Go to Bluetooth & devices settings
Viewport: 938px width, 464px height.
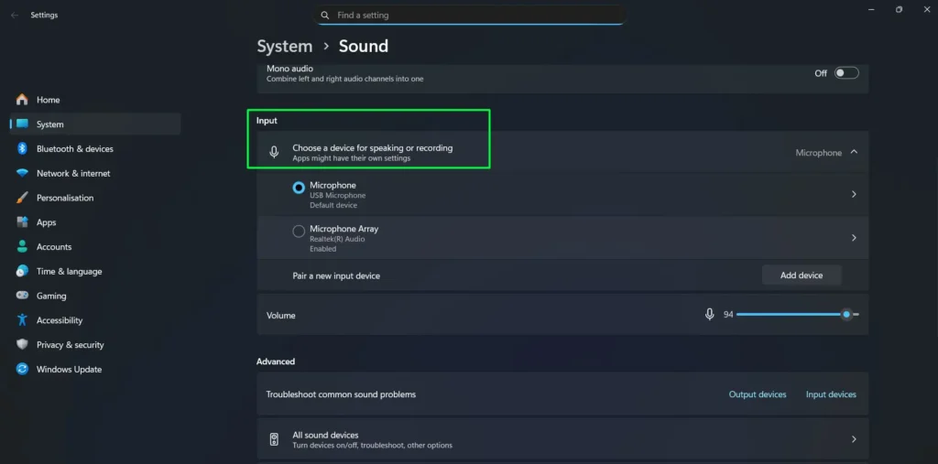click(95, 149)
